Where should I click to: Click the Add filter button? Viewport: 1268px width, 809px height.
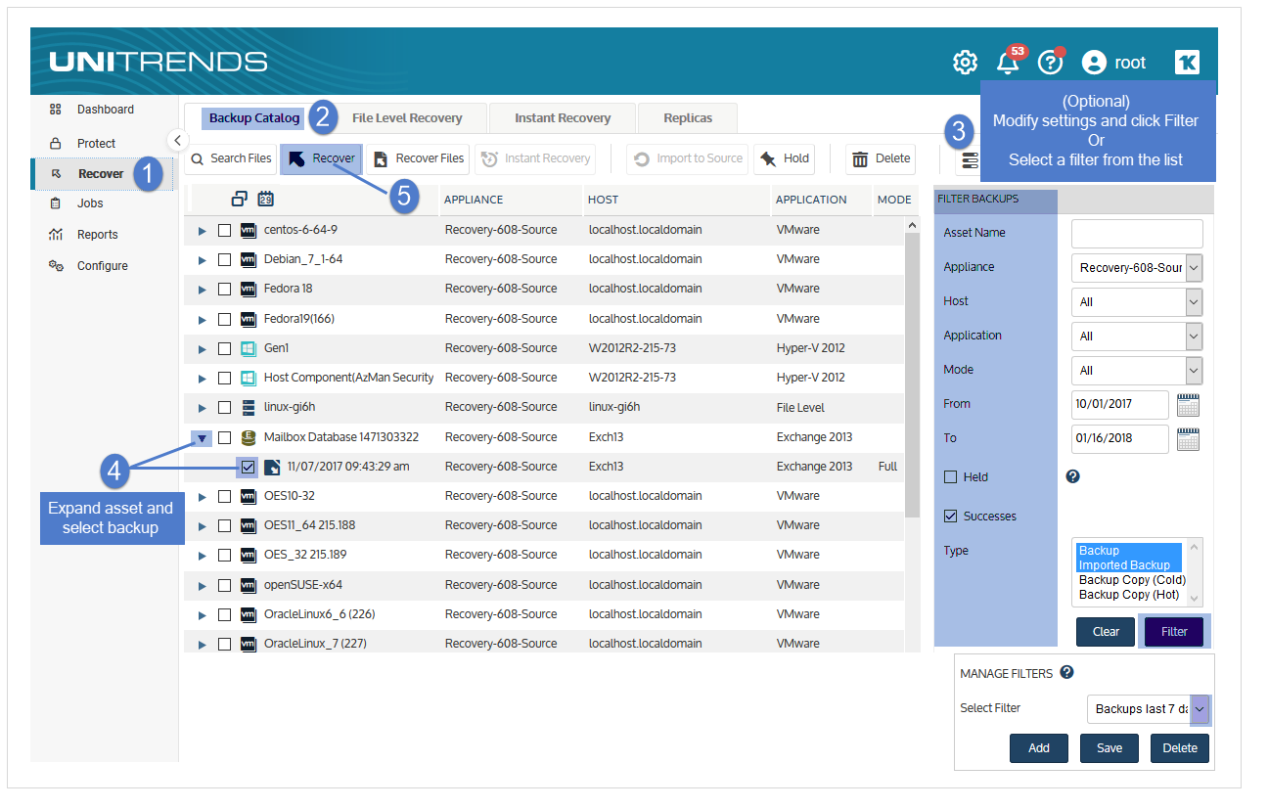1039,748
